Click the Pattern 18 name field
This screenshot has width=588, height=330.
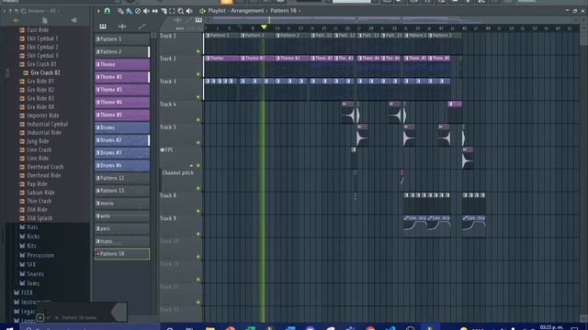click(x=79, y=318)
